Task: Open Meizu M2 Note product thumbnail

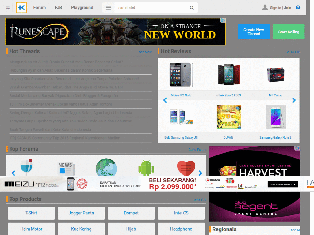Action: point(181,75)
